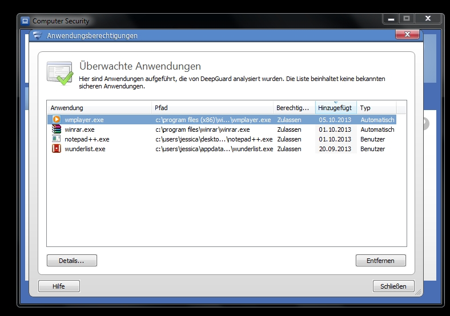Click the wmplayer.exe path cell
This screenshot has width=450, height=316.
tap(213, 120)
